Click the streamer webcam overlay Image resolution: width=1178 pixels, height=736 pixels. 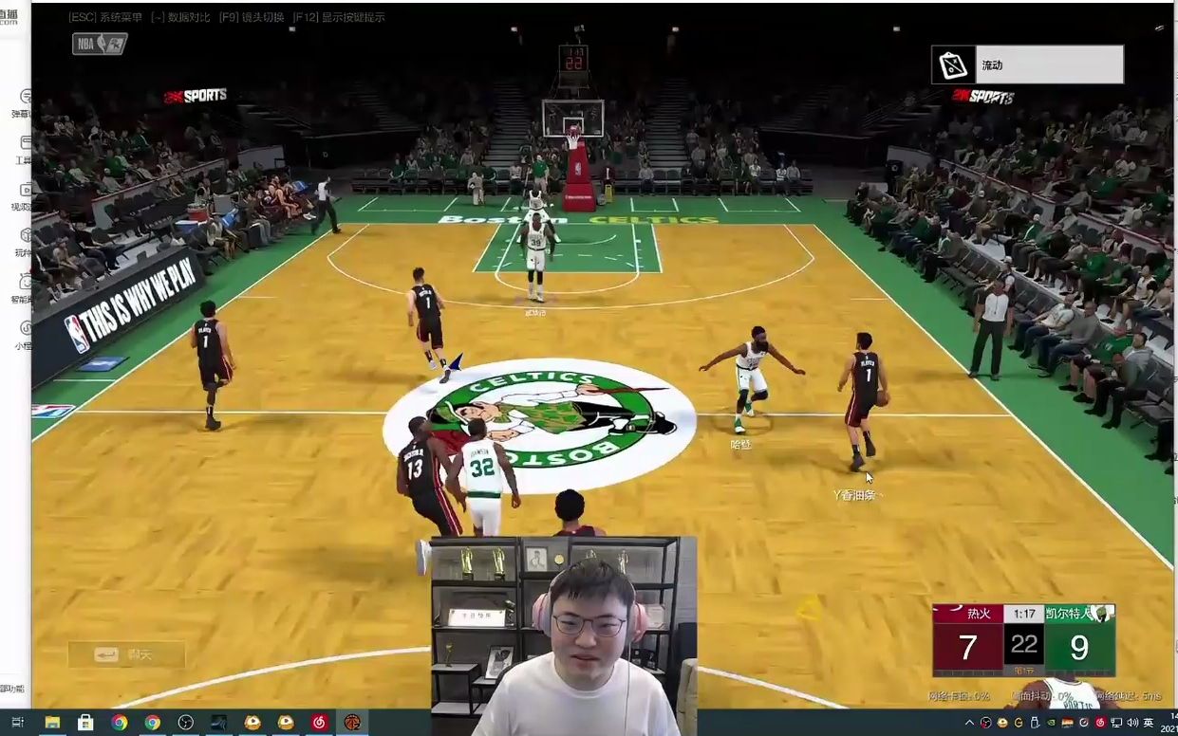pos(564,635)
